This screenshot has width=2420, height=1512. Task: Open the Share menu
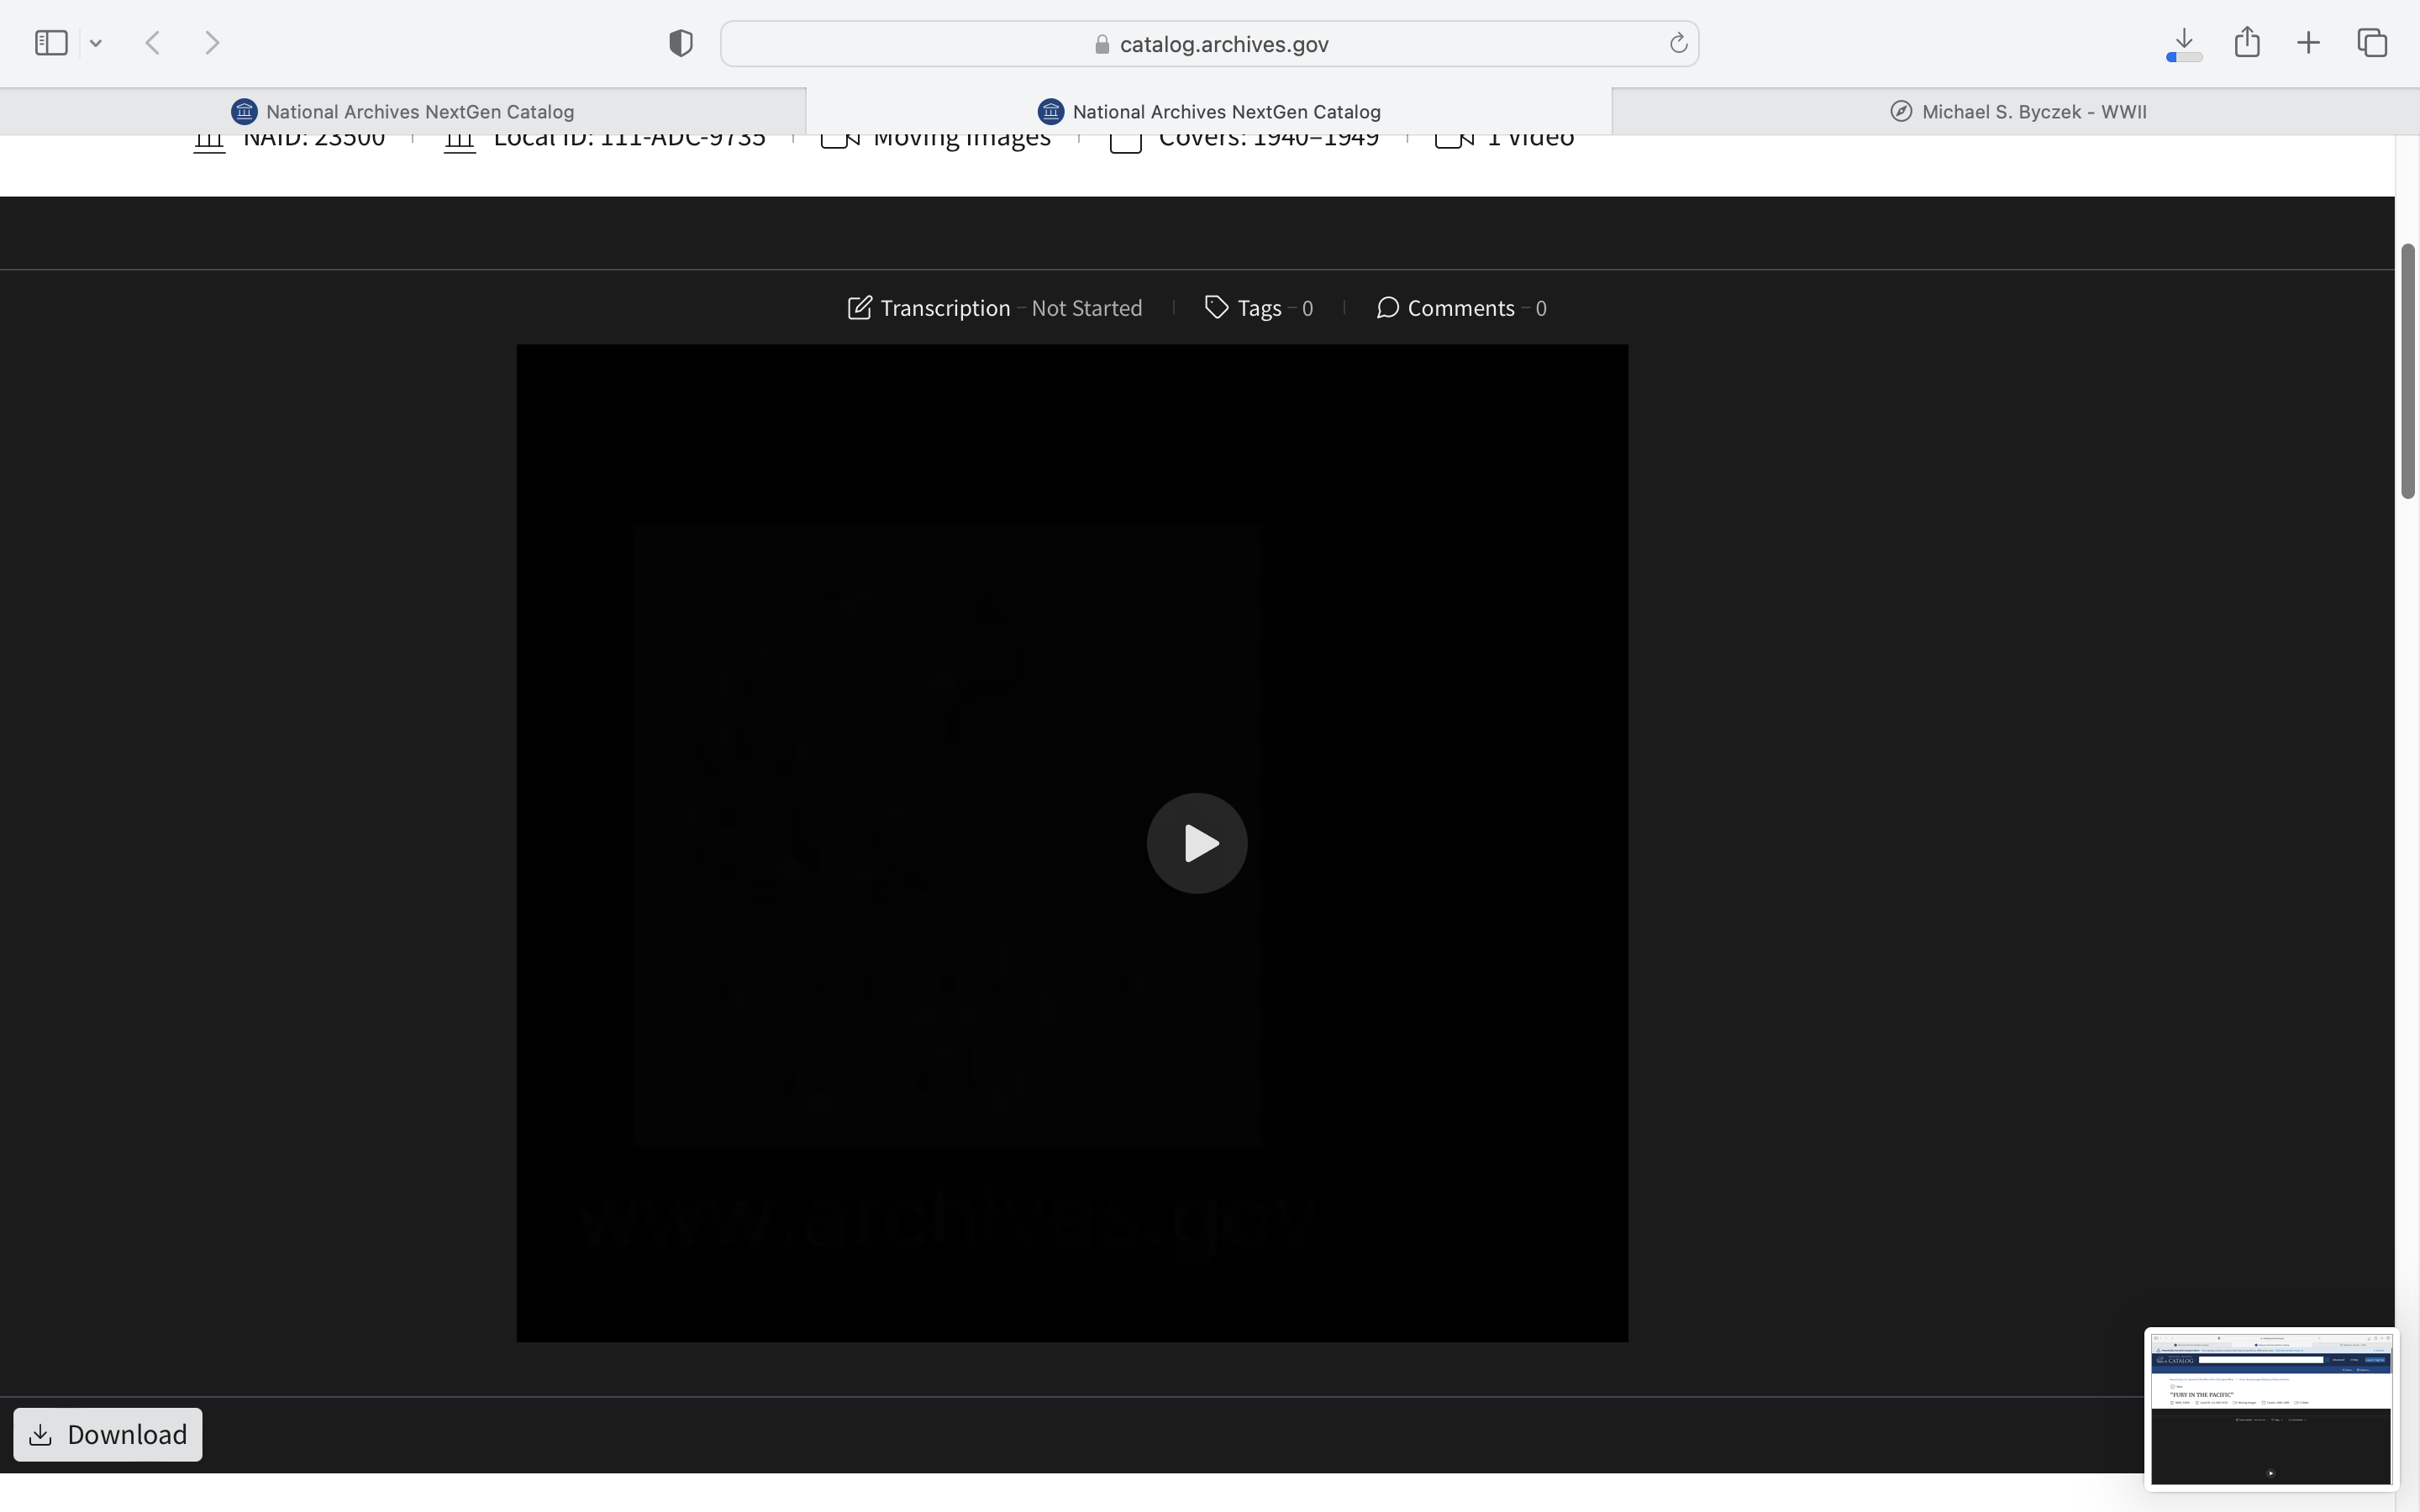point(2247,42)
